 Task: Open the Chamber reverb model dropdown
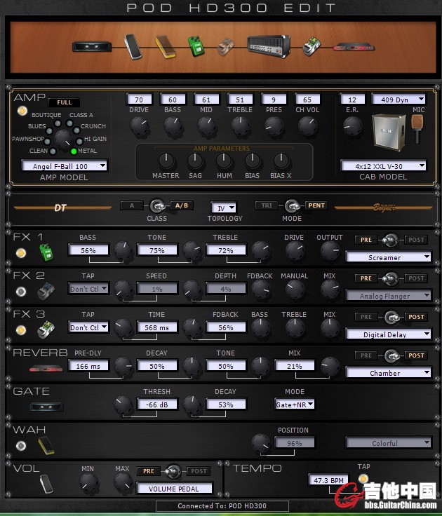[388, 373]
